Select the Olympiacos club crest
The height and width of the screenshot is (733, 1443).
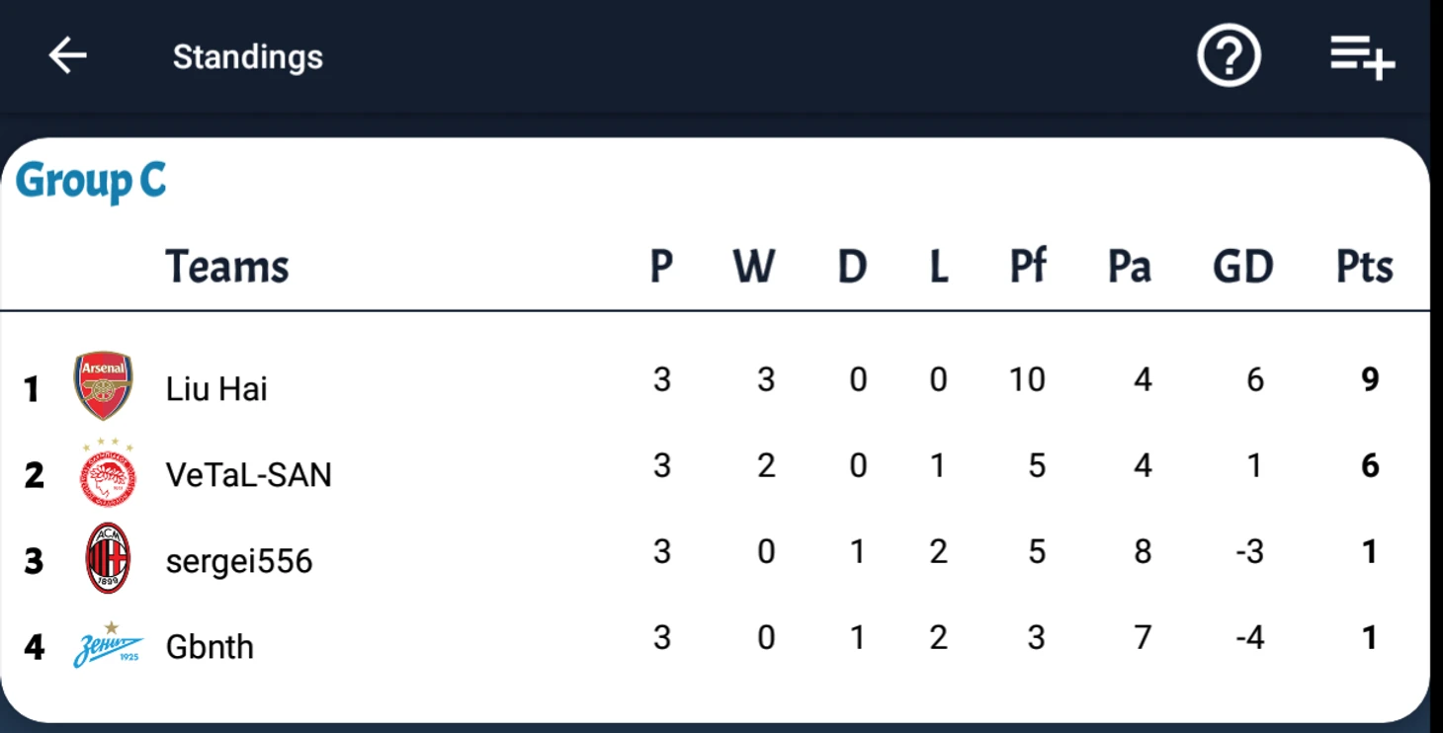pos(108,472)
